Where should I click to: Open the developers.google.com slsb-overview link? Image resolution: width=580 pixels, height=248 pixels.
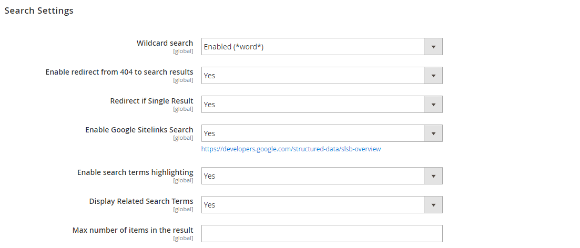[x=291, y=149]
